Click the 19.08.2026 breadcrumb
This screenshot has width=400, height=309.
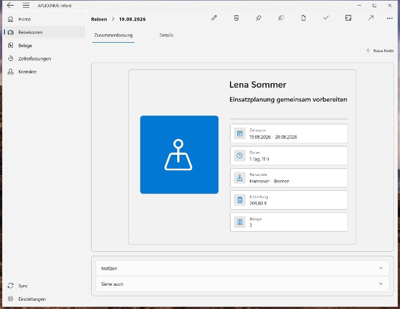tap(132, 19)
